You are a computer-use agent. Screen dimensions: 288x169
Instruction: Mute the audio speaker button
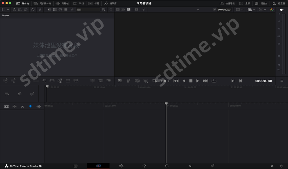[x=281, y=10]
